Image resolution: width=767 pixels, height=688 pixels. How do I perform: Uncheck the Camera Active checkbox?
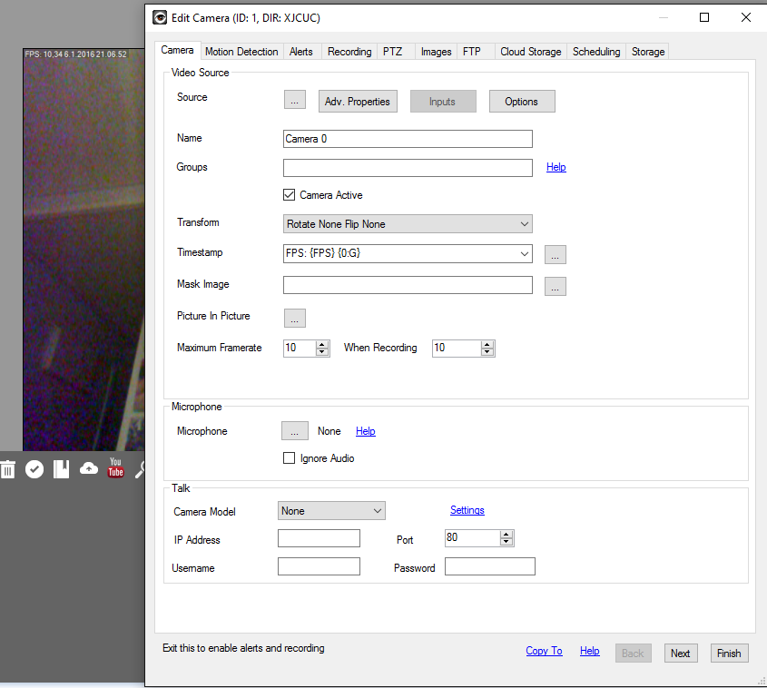(290, 195)
